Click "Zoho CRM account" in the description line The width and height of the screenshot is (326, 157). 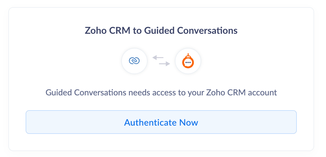pyautogui.click(x=242, y=92)
